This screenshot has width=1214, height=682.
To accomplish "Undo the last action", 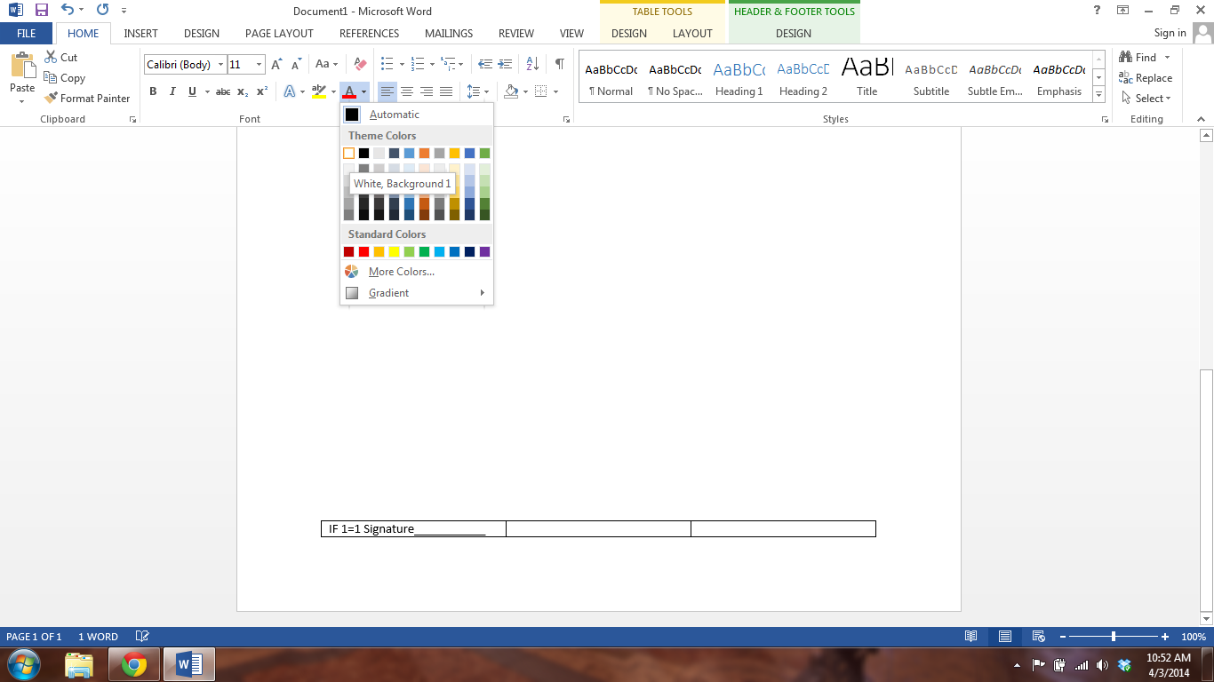I will [x=68, y=11].
